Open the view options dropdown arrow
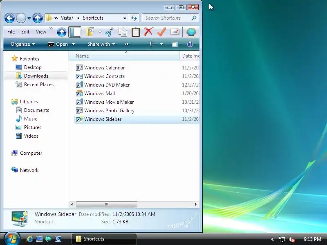 coord(161,44)
